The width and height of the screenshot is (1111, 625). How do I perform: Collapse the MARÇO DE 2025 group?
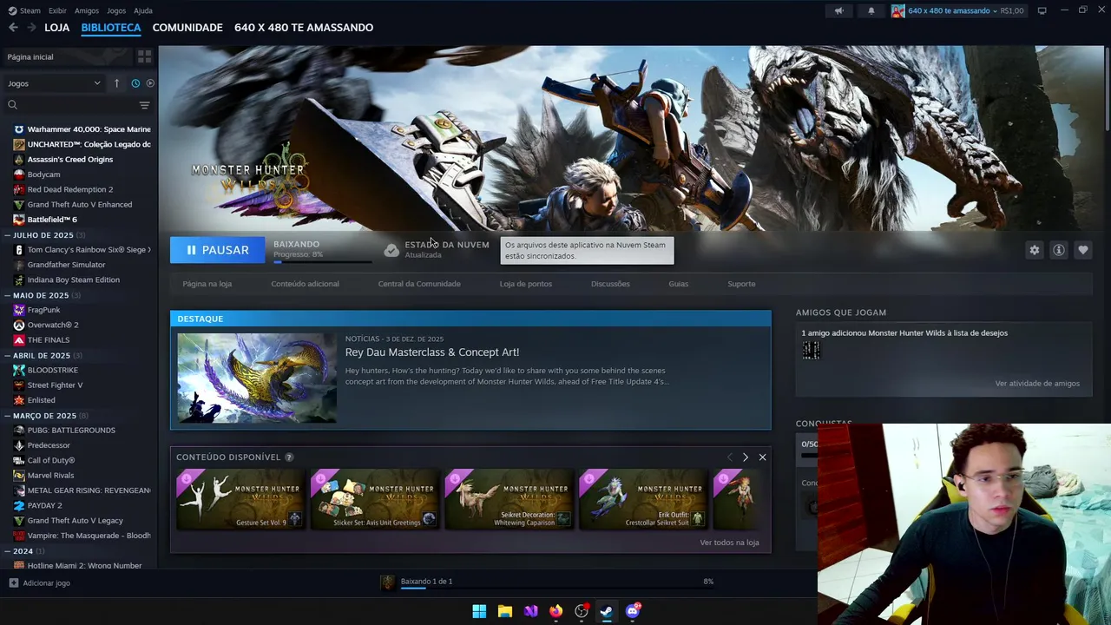(8, 416)
